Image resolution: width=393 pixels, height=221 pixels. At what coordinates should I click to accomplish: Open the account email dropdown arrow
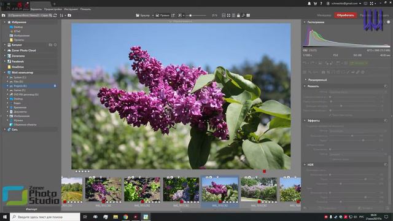360,4
